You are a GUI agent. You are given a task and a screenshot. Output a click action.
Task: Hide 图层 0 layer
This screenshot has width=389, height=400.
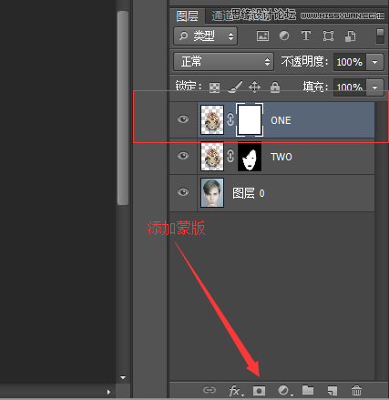click(183, 192)
